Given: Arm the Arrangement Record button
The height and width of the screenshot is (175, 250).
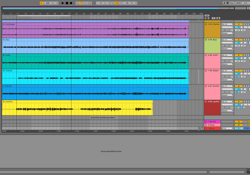Looking at the screenshot, I should (x=71, y=3).
